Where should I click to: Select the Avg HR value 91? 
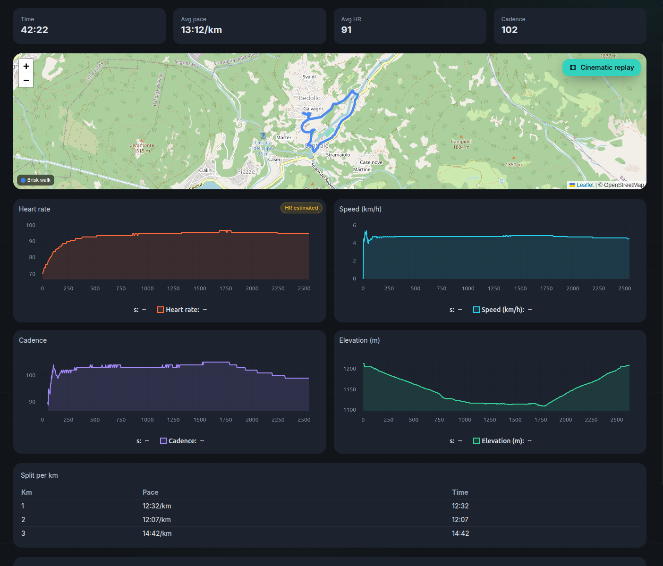click(346, 30)
